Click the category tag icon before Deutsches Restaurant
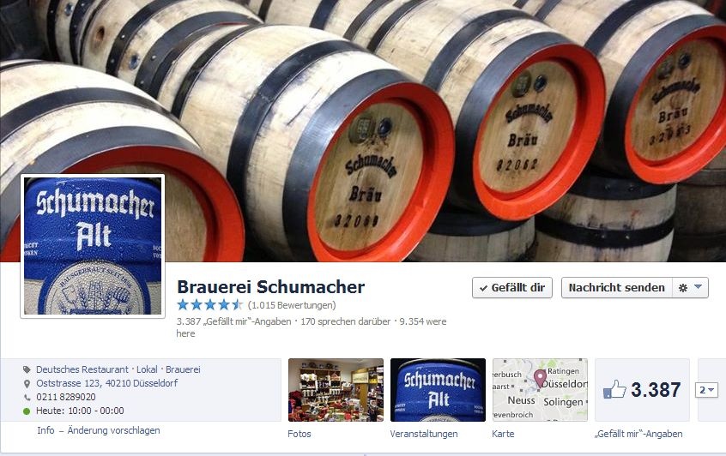The width and height of the screenshot is (726, 456). tap(27, 369)
